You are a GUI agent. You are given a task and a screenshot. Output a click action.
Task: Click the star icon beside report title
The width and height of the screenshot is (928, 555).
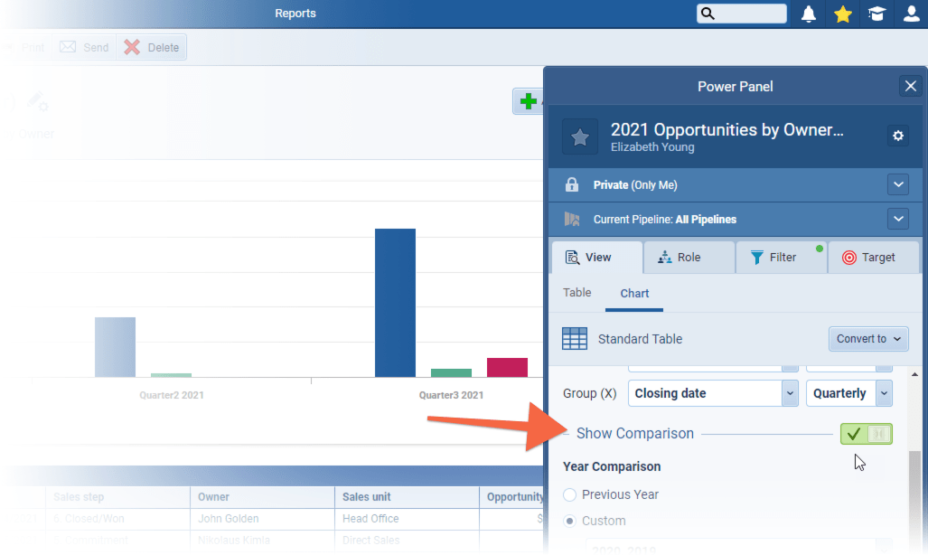(580, 136)
